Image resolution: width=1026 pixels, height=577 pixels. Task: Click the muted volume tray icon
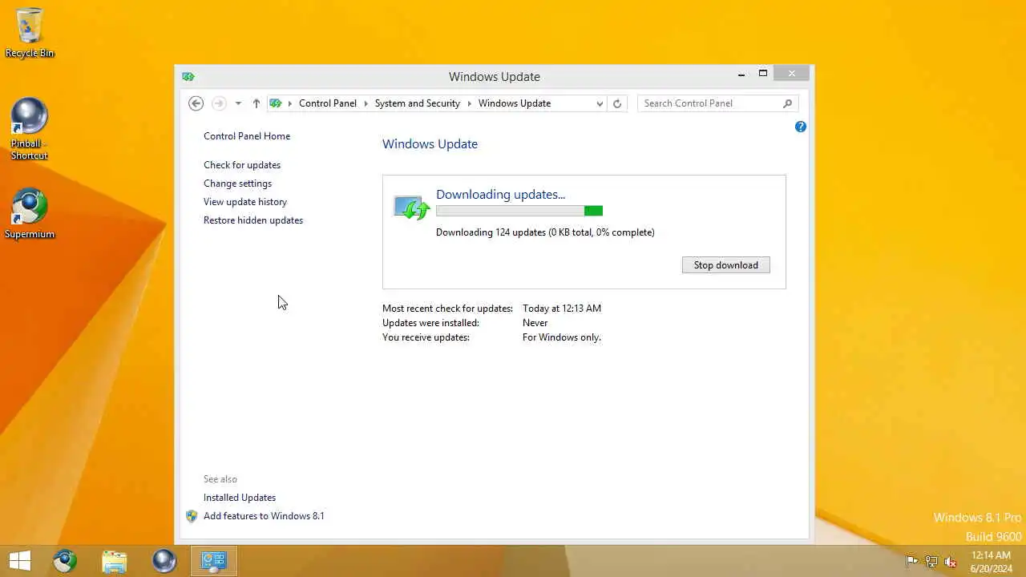(951, 562)
